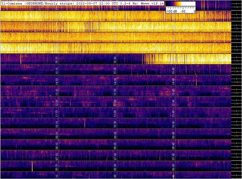Click the I1-Cumiana station name

(x=12, y=3)
